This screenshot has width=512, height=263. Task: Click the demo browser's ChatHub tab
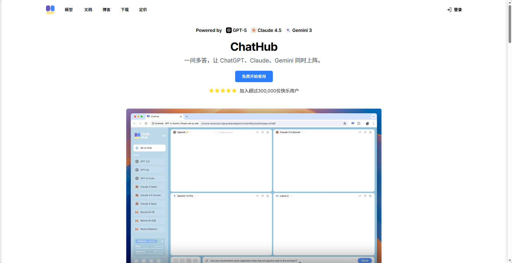(x=164, y=116)
